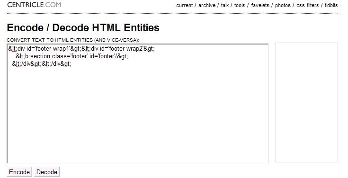Click the Encode button
The width and height of the screenshot is (348, 178).
click(19, 172)
